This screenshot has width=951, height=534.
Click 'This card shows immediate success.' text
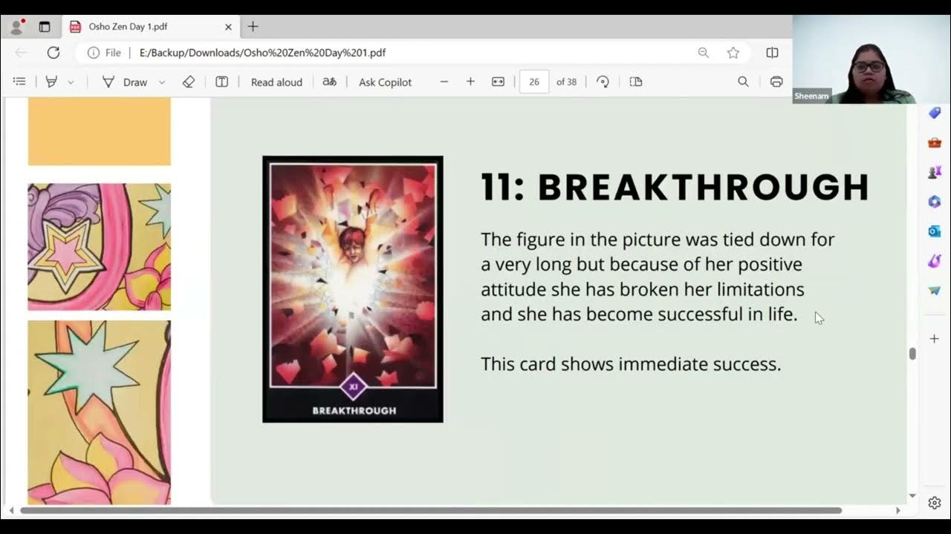tap(631, 364)
